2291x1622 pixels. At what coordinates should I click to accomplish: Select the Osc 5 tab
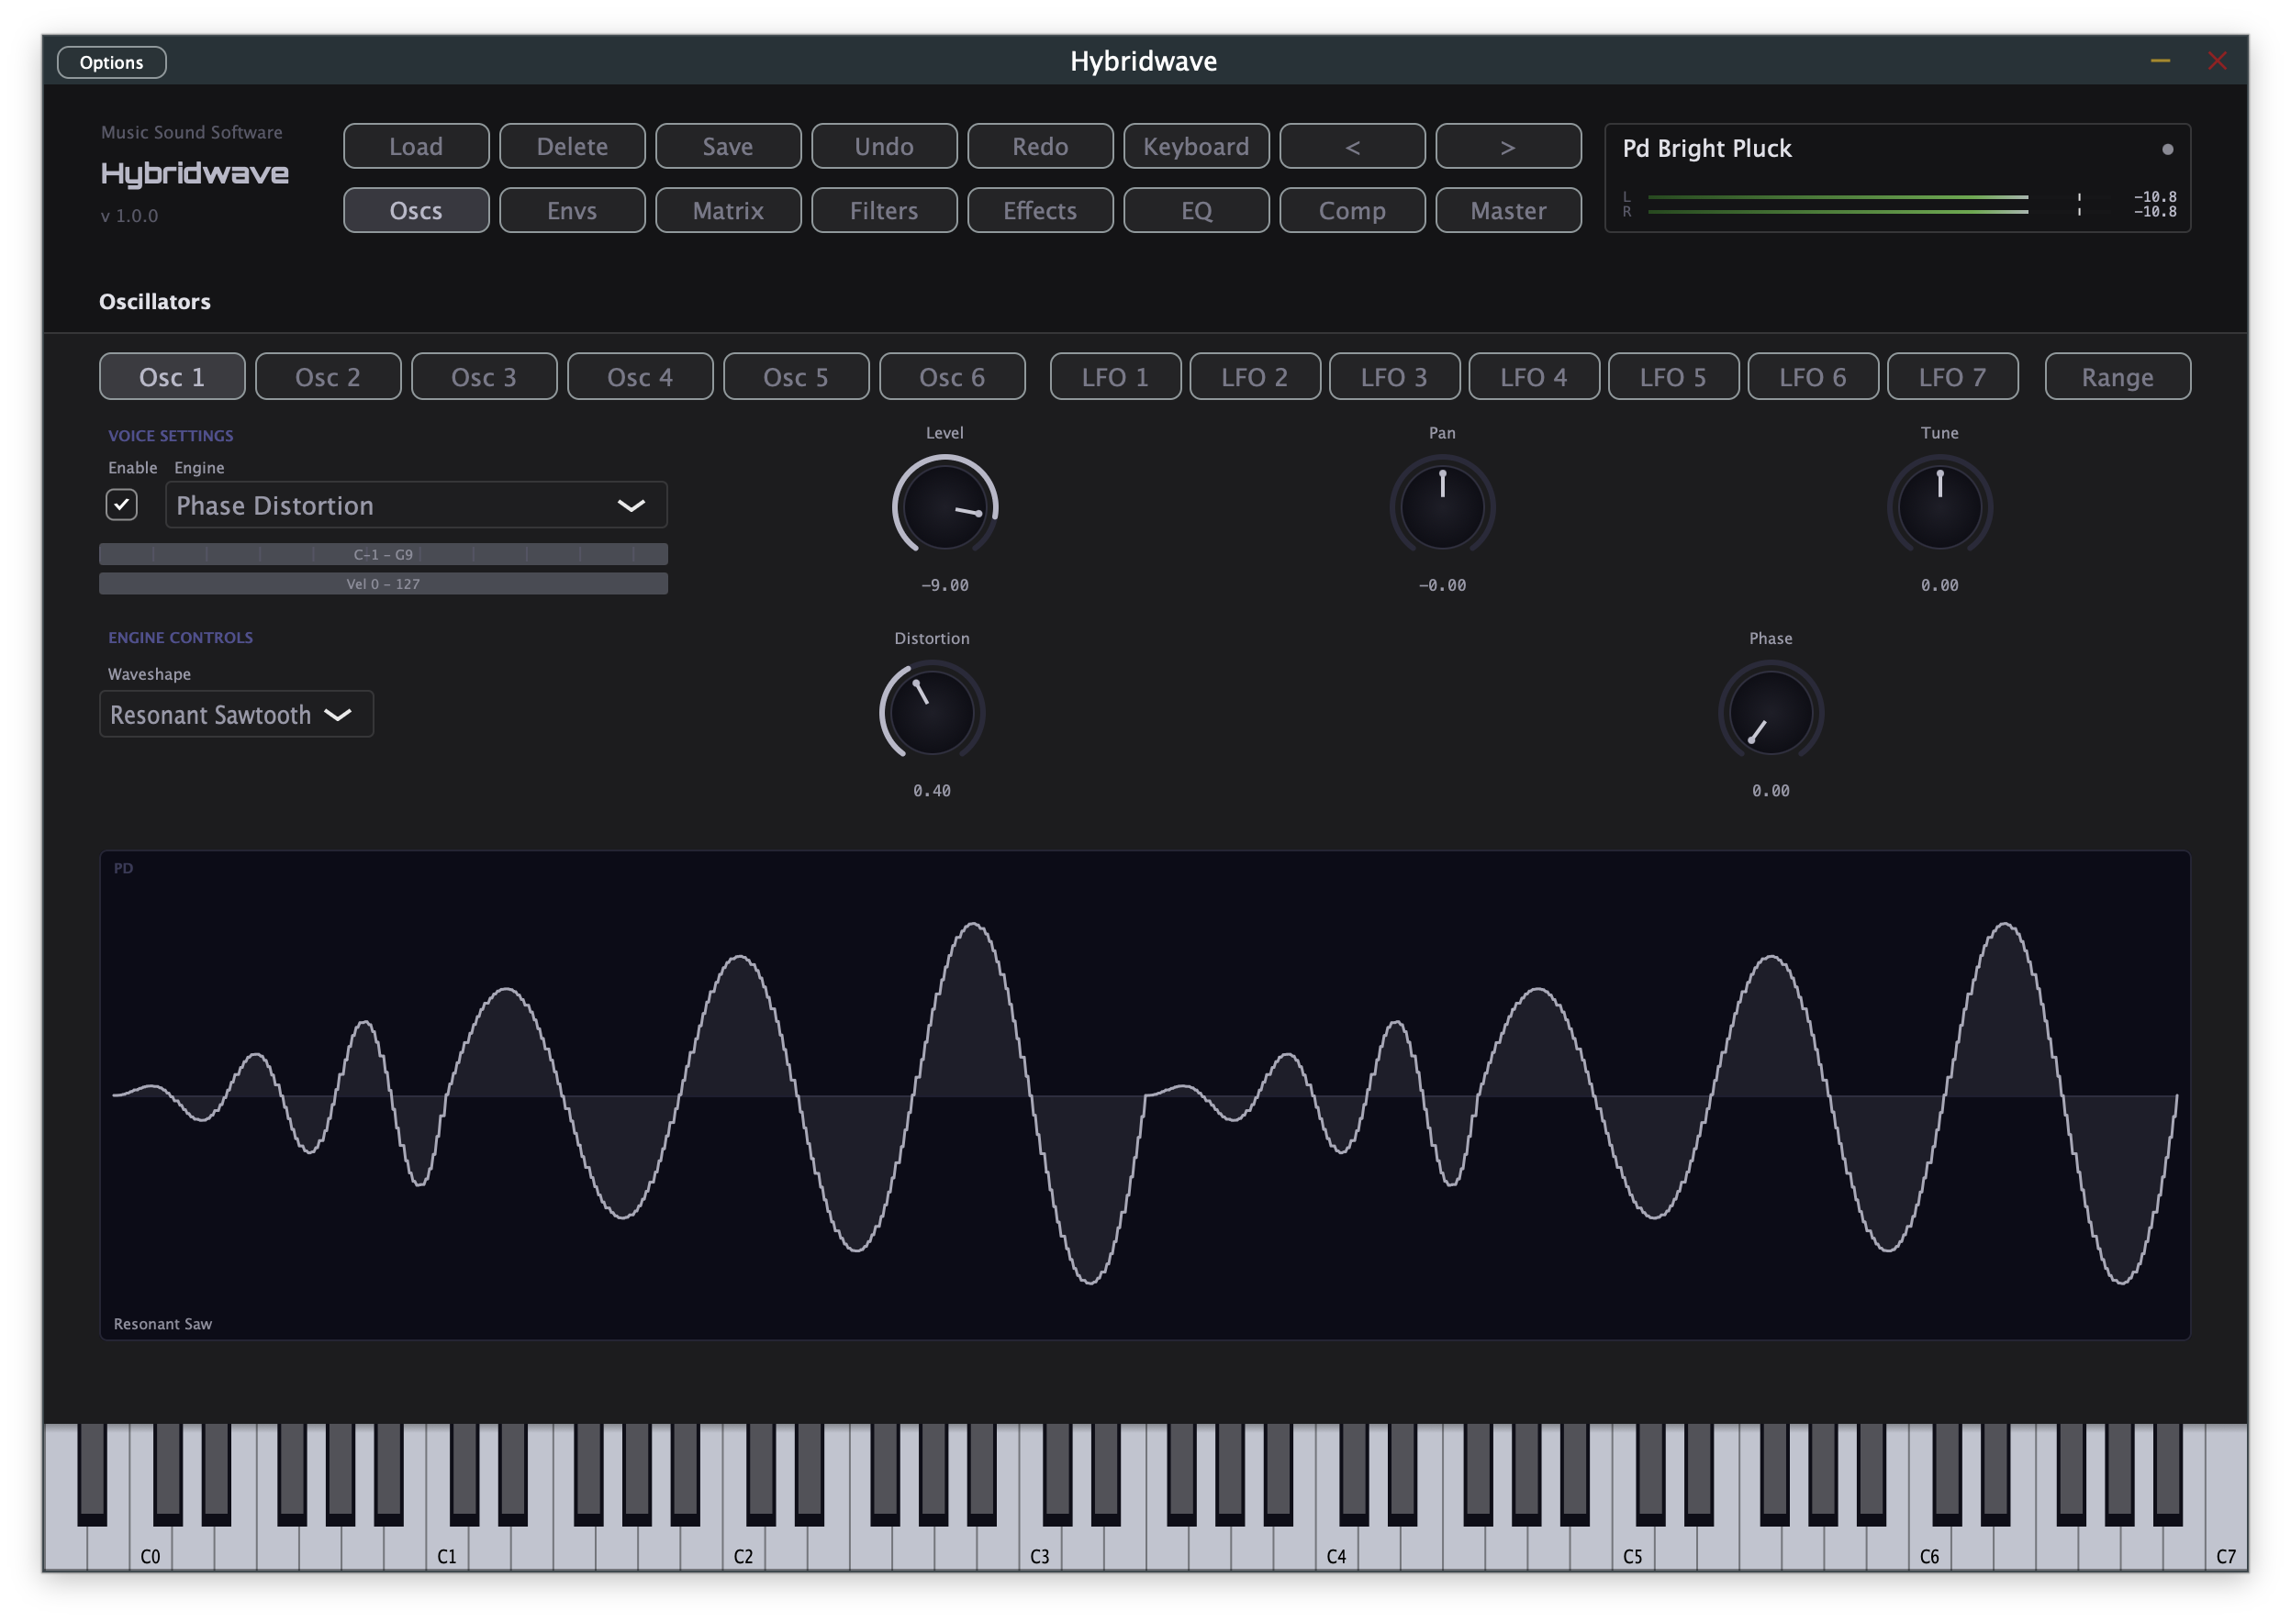[795, 376]
